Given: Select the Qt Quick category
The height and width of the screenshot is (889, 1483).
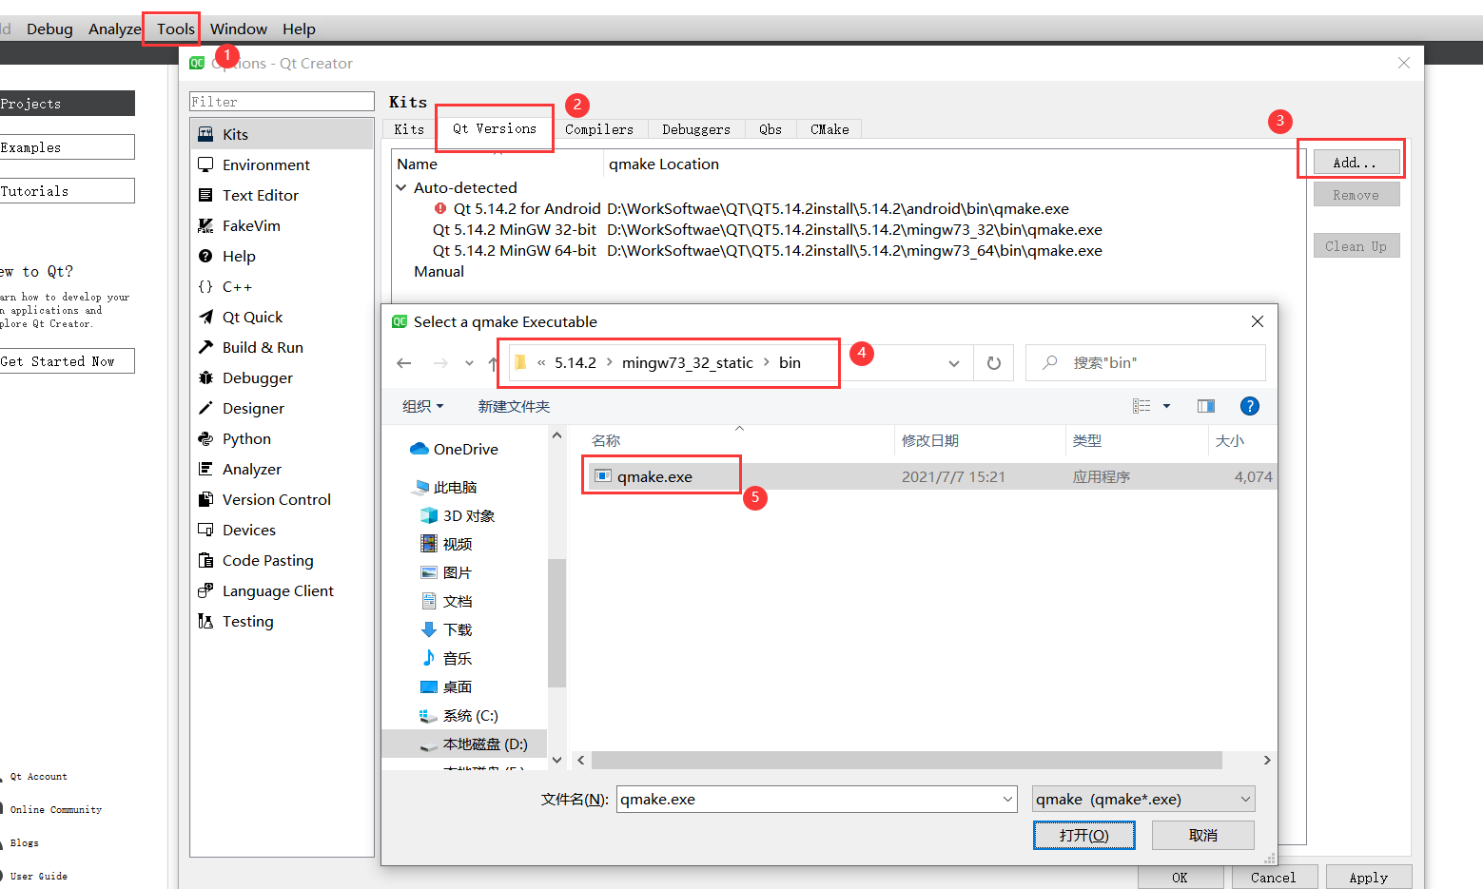Looking at the screenshot, I should 252,317.
